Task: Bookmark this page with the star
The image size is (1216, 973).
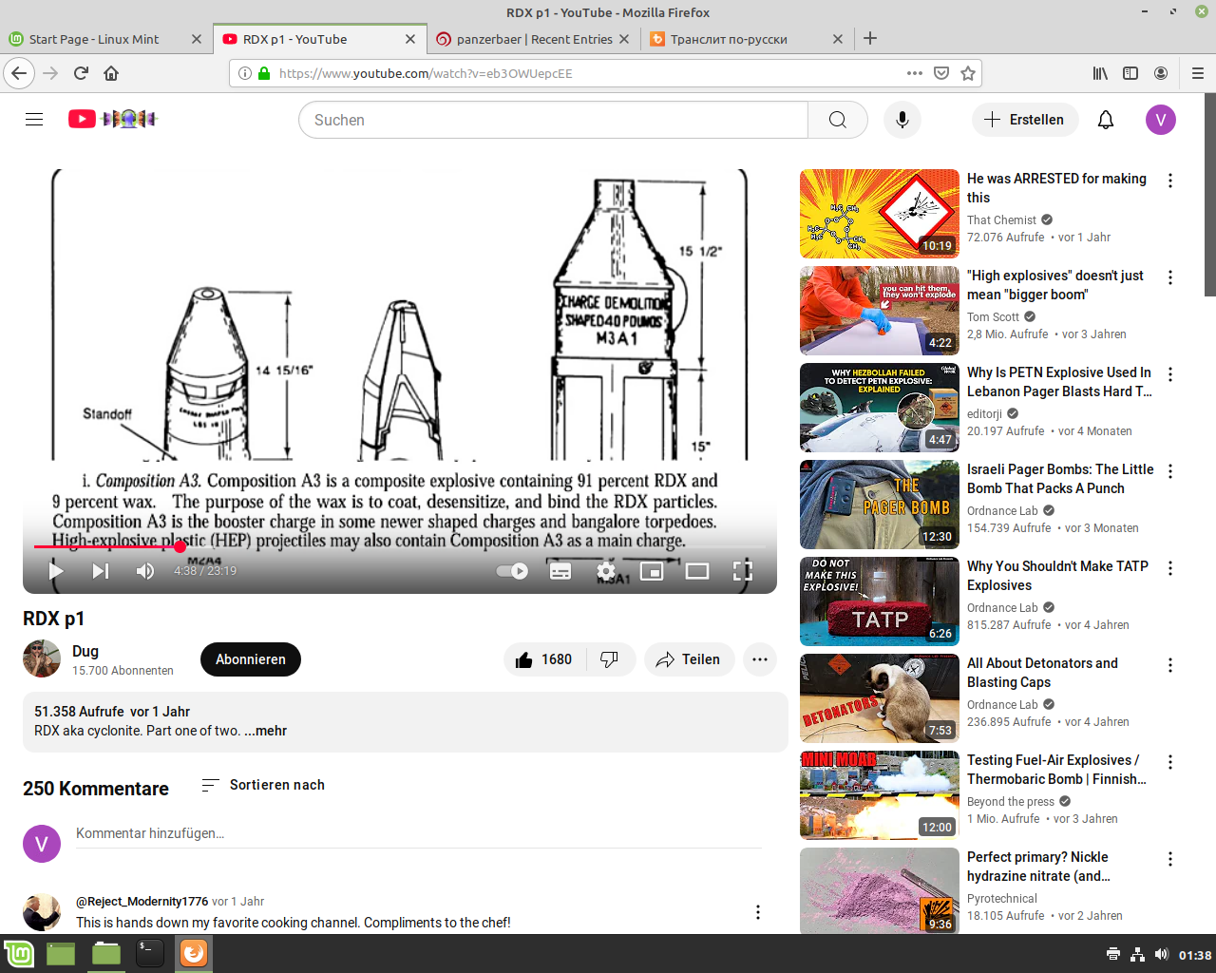Action: tap(968, 73)
